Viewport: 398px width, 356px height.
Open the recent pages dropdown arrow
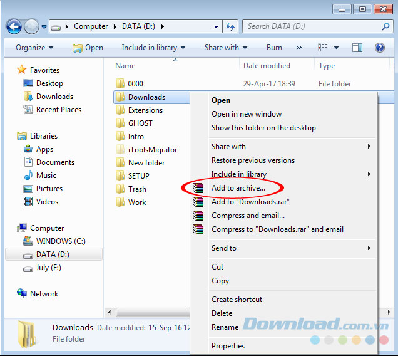[x=44, y=27]
